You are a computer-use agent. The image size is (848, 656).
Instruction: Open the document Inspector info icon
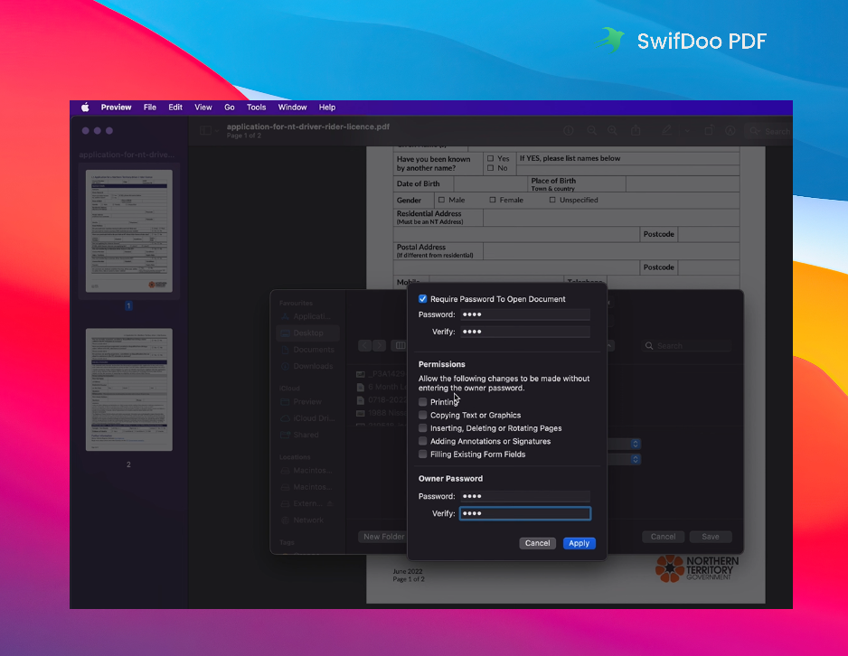pyautogui.click(x=569, y=131)
